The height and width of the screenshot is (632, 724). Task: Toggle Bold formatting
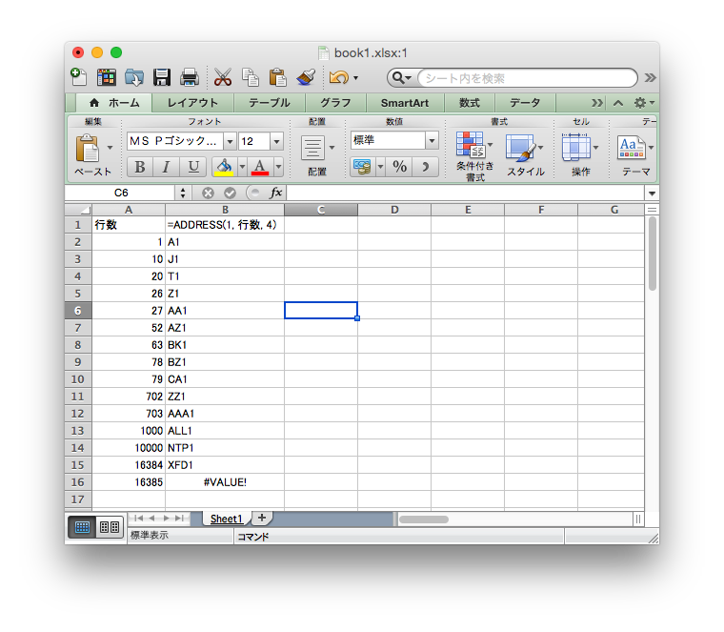click(x=139, y=167)
